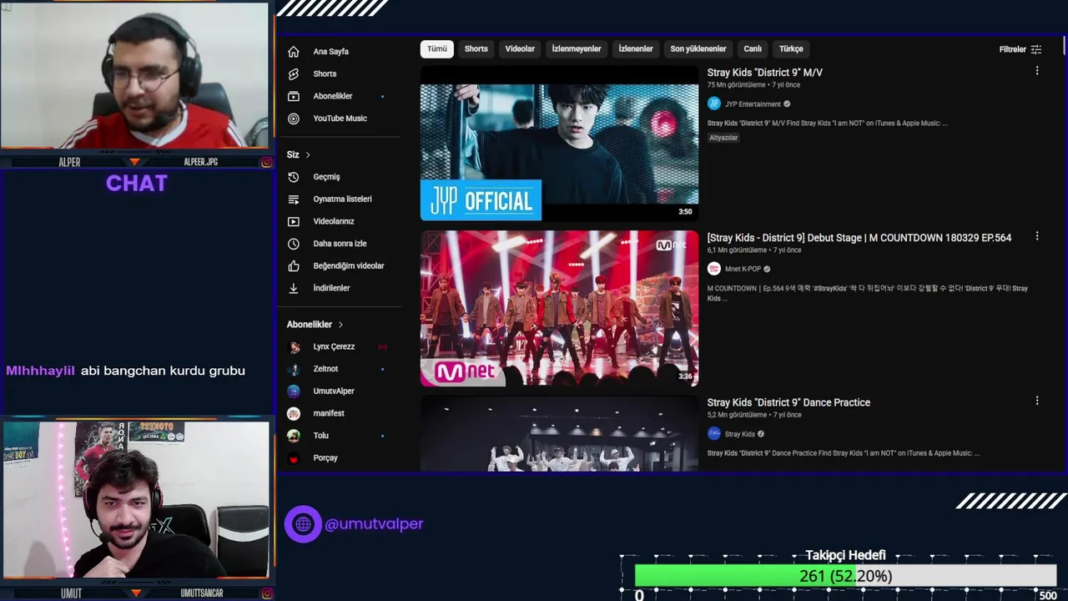Select the İzlenmeyenler filter chip
This screenshot has width=1068, height=601.
tap(577, 49)
